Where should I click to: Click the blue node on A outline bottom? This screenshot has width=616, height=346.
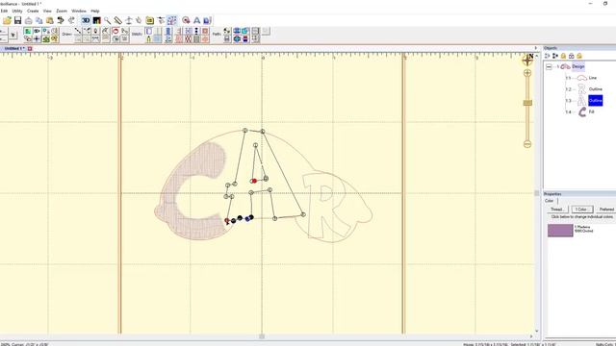click(x=247, y=219)
